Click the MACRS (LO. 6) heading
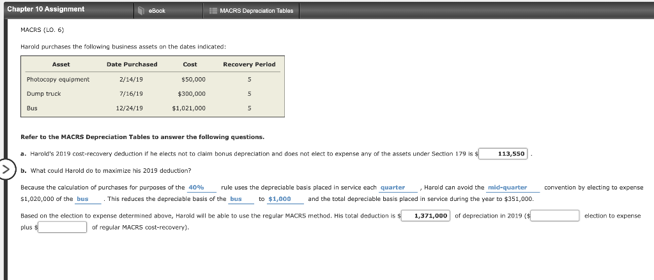 pyautogui.click(x=42, y=29)
